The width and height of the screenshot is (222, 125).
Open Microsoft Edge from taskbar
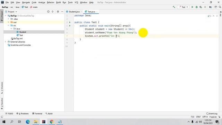[28, 122]
